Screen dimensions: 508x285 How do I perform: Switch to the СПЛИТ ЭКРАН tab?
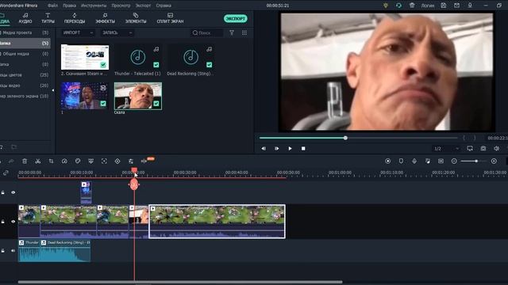[170, 18]
